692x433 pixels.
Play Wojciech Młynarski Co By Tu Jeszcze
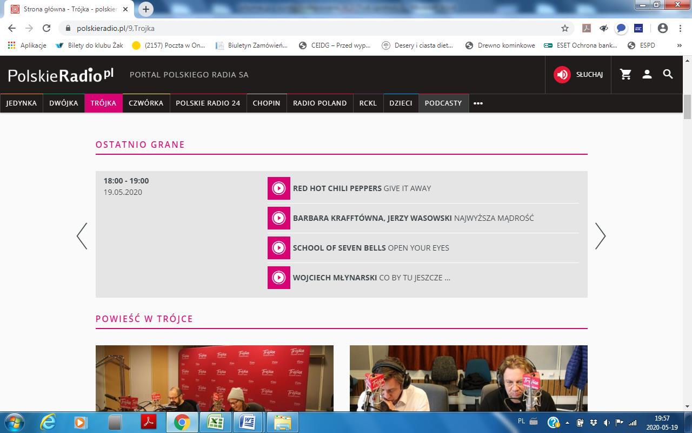279,278
